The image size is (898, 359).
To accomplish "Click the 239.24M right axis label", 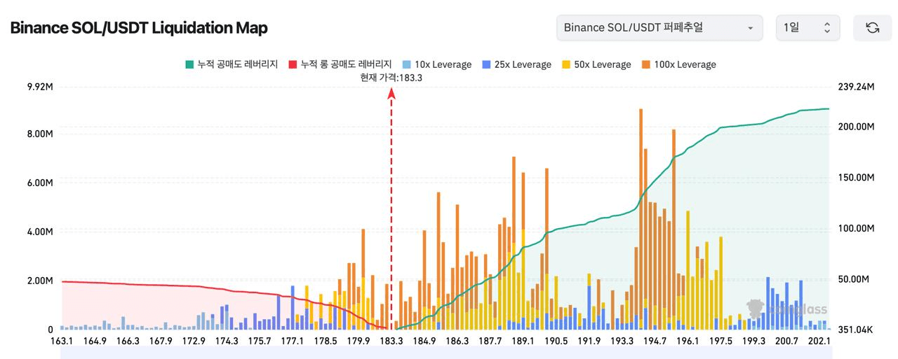I will 856,87.
